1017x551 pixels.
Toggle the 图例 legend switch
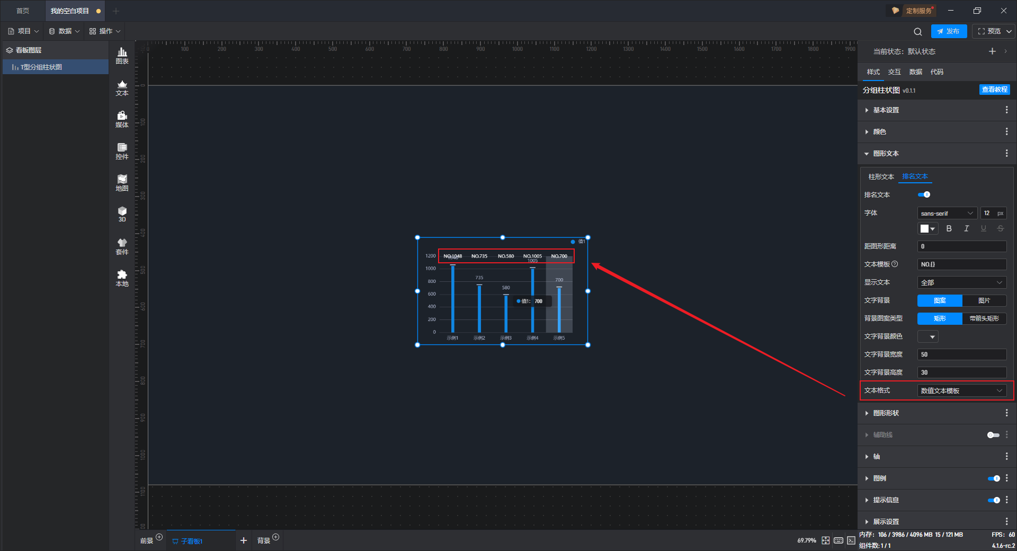tap(994, 478)
